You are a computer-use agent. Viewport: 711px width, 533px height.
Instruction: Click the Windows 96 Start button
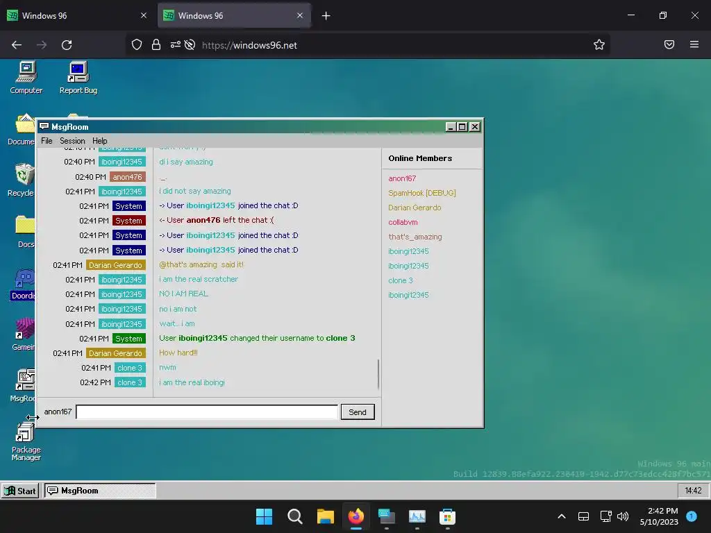[x=20, y=491]
